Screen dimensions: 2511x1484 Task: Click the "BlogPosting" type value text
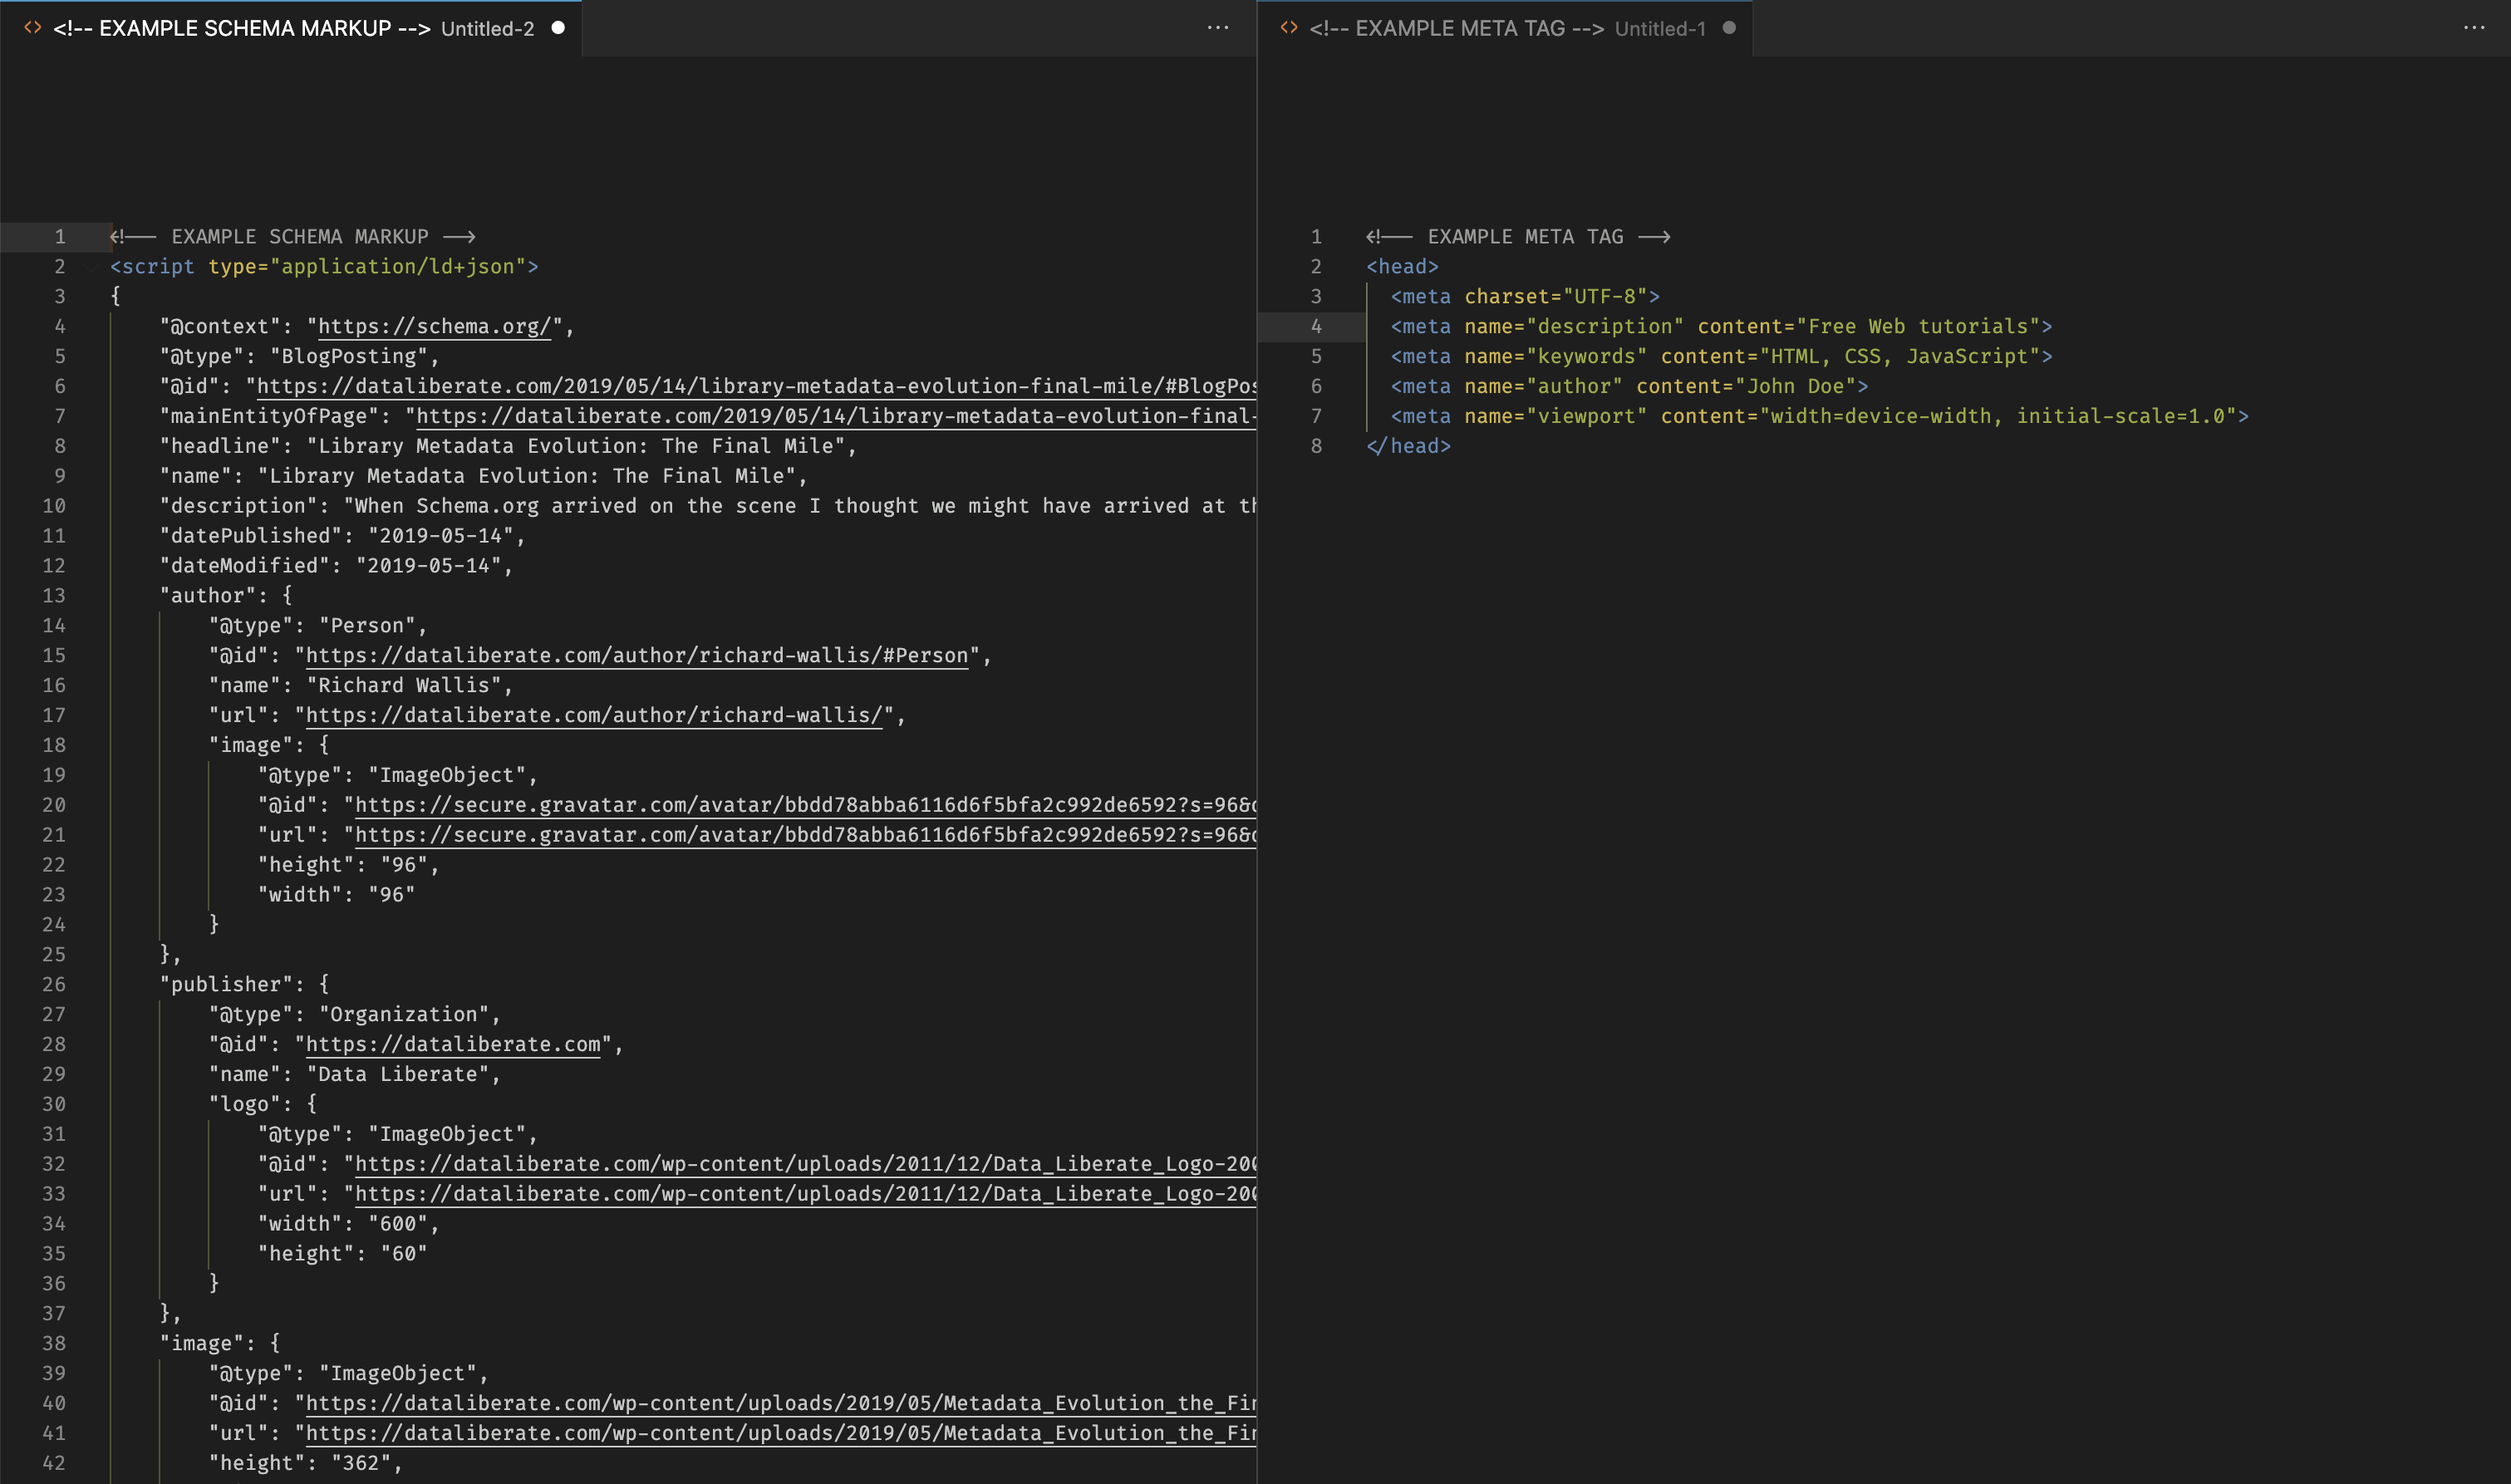tap(349, 357)
